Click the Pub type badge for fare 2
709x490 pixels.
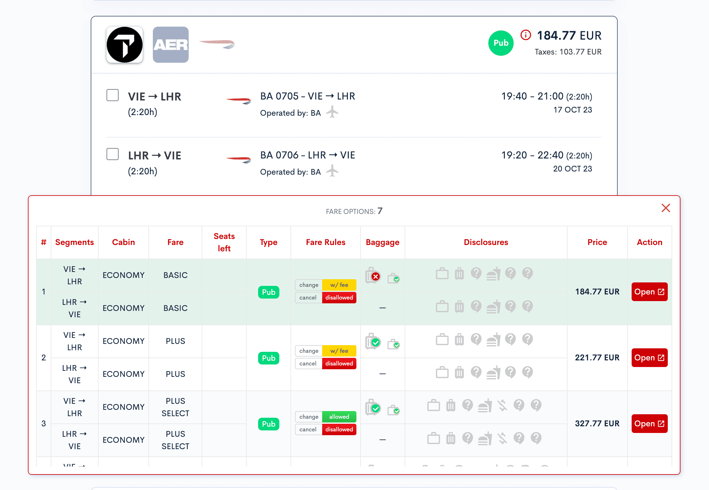tap(269, 358)
